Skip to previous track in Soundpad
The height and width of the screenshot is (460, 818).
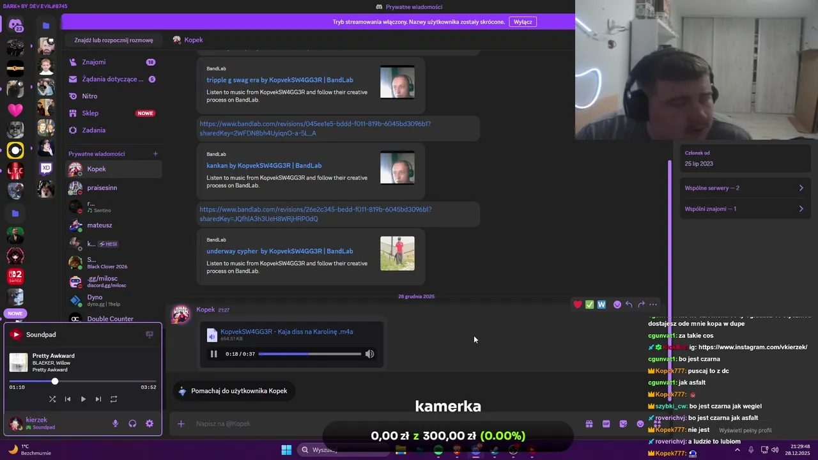68,399
